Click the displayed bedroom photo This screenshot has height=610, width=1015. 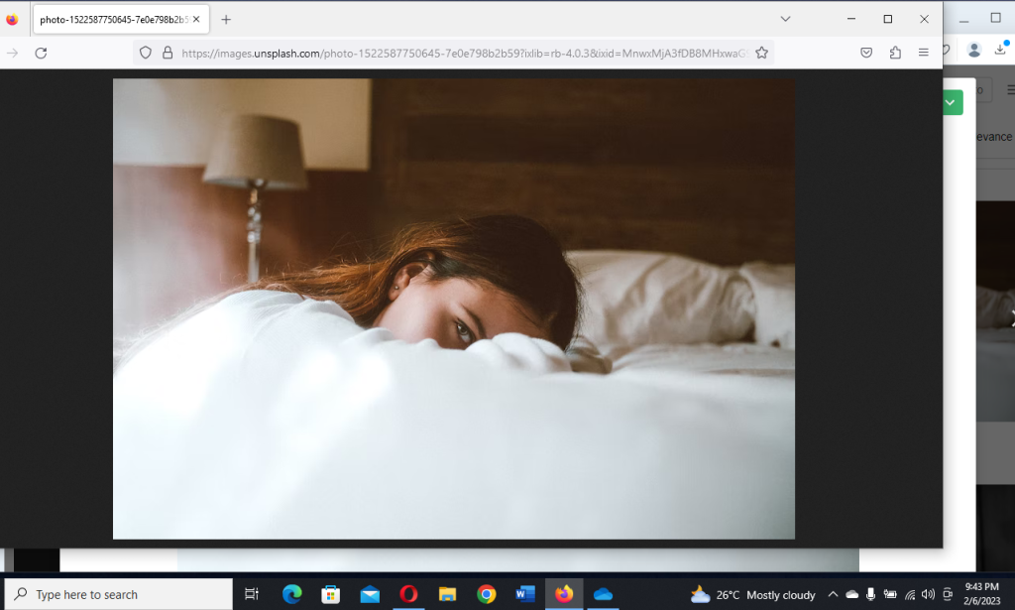pos(453,308)
